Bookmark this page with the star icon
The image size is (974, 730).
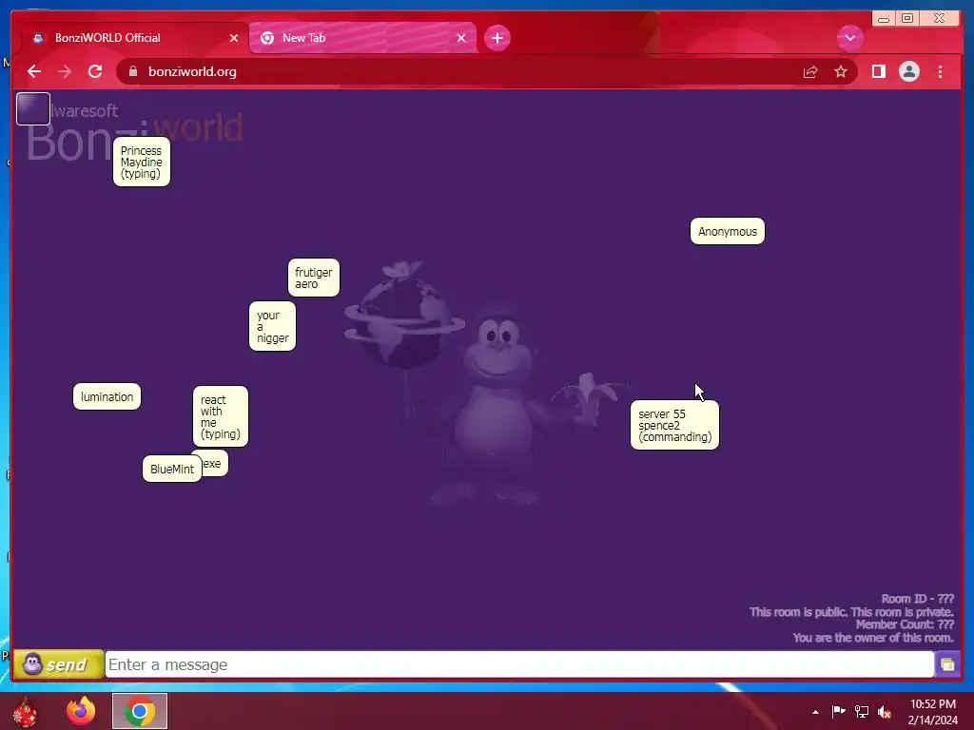click(x=841, y=72)
